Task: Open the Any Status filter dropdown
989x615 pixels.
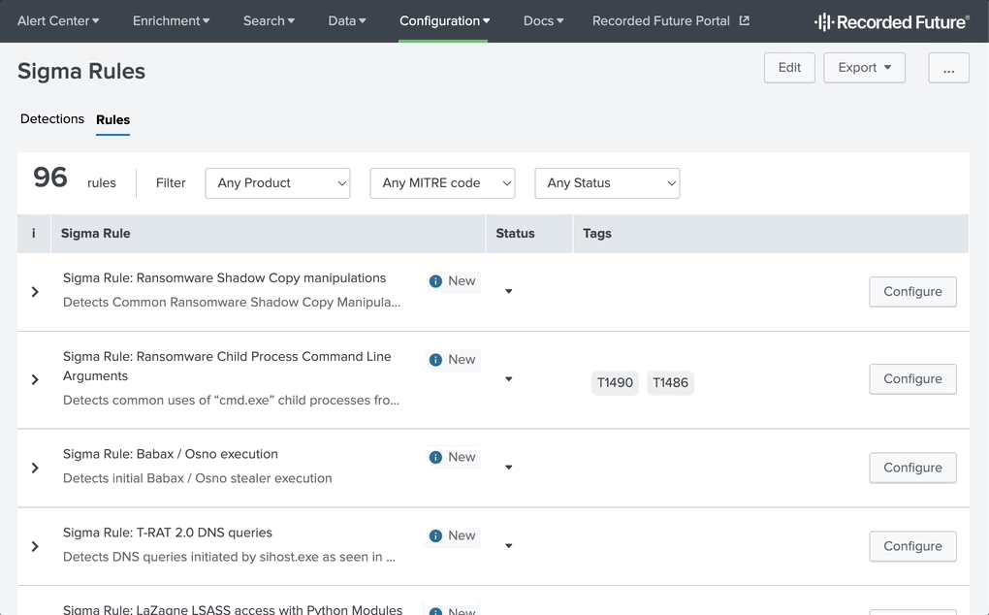Action: (607, 183)
